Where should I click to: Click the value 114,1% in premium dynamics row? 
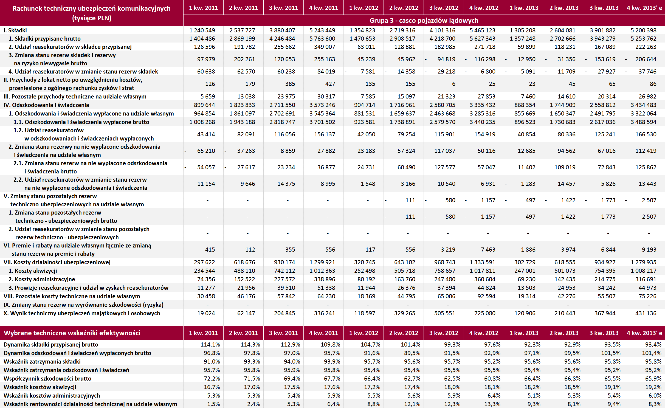pyautogui.click(x=210, y=345)
